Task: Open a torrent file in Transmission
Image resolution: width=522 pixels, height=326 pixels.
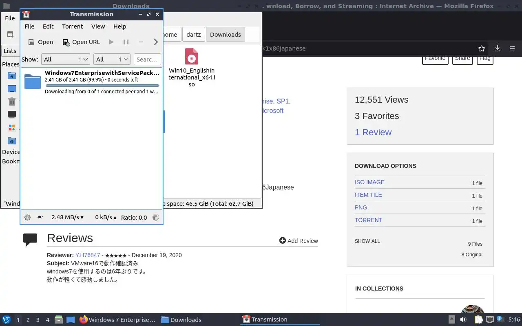Action: pyautogui.click(x=40, y=42)
